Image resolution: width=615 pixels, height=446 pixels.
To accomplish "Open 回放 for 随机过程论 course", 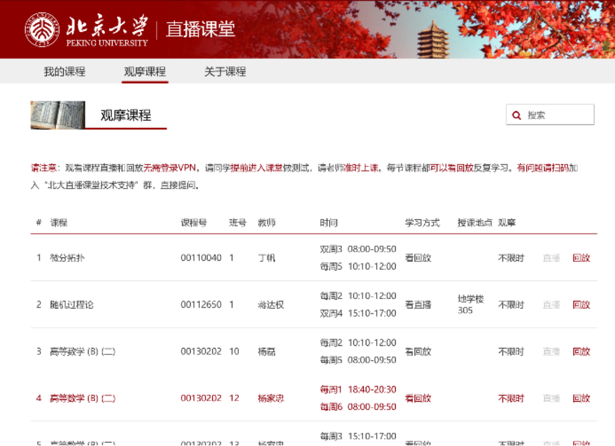I will point(581,304).
